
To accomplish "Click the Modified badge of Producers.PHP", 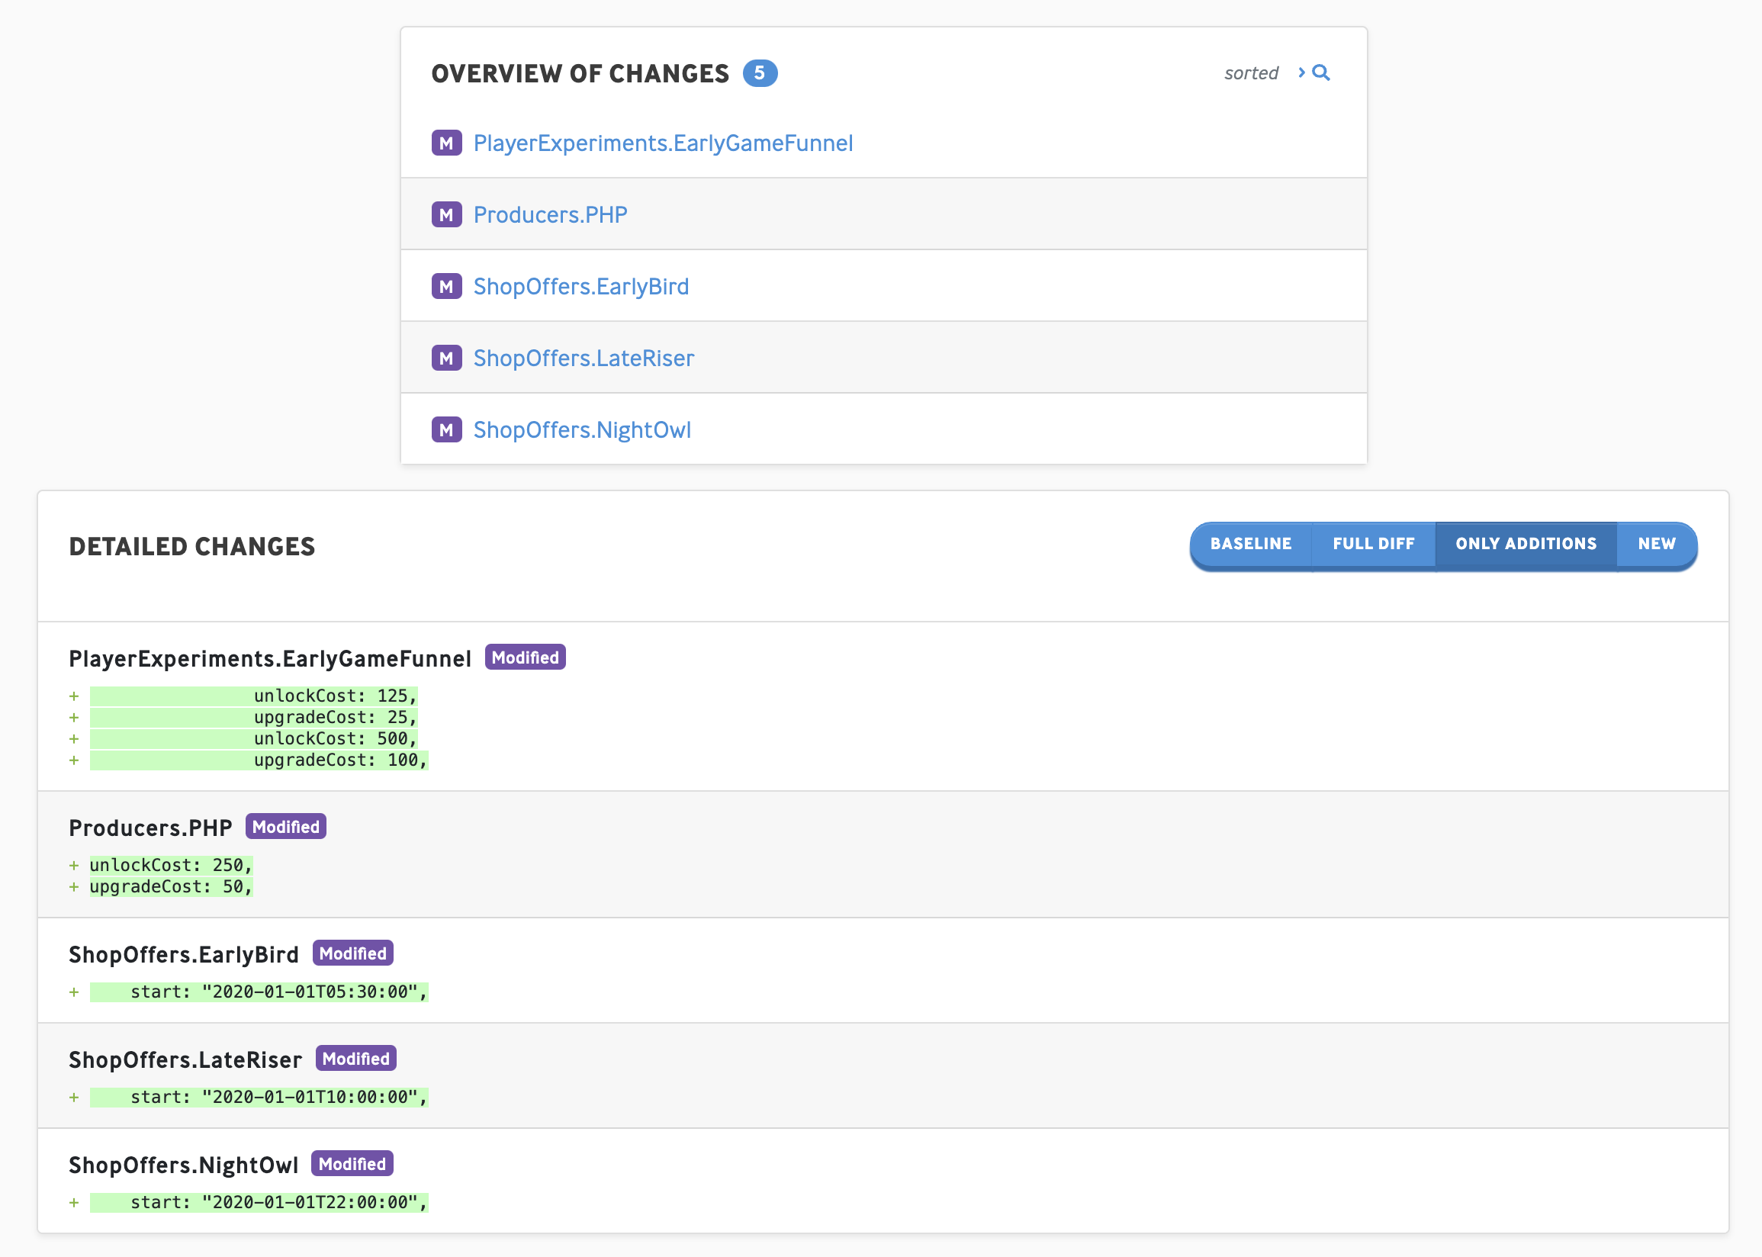I will click(x=285, y=827).
